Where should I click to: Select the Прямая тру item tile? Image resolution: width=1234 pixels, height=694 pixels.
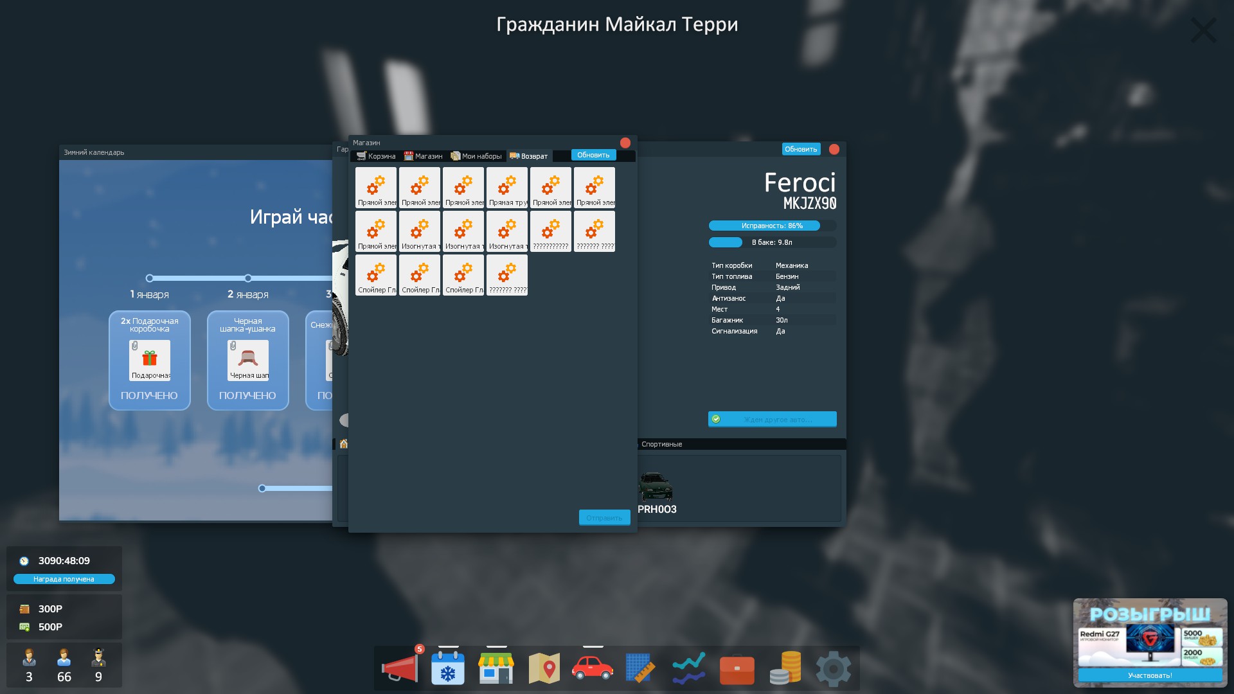point(507,188)
